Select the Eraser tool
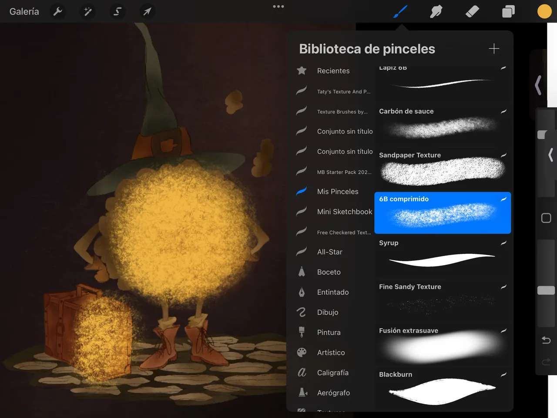557x418 pixels. pos(472,12)
